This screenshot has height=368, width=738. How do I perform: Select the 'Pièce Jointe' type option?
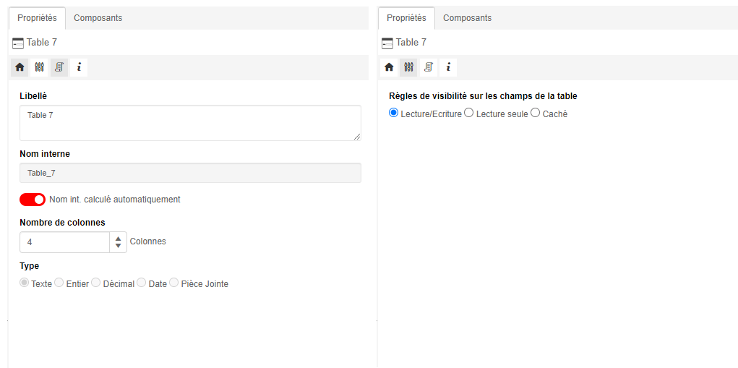tap(174, 283)
